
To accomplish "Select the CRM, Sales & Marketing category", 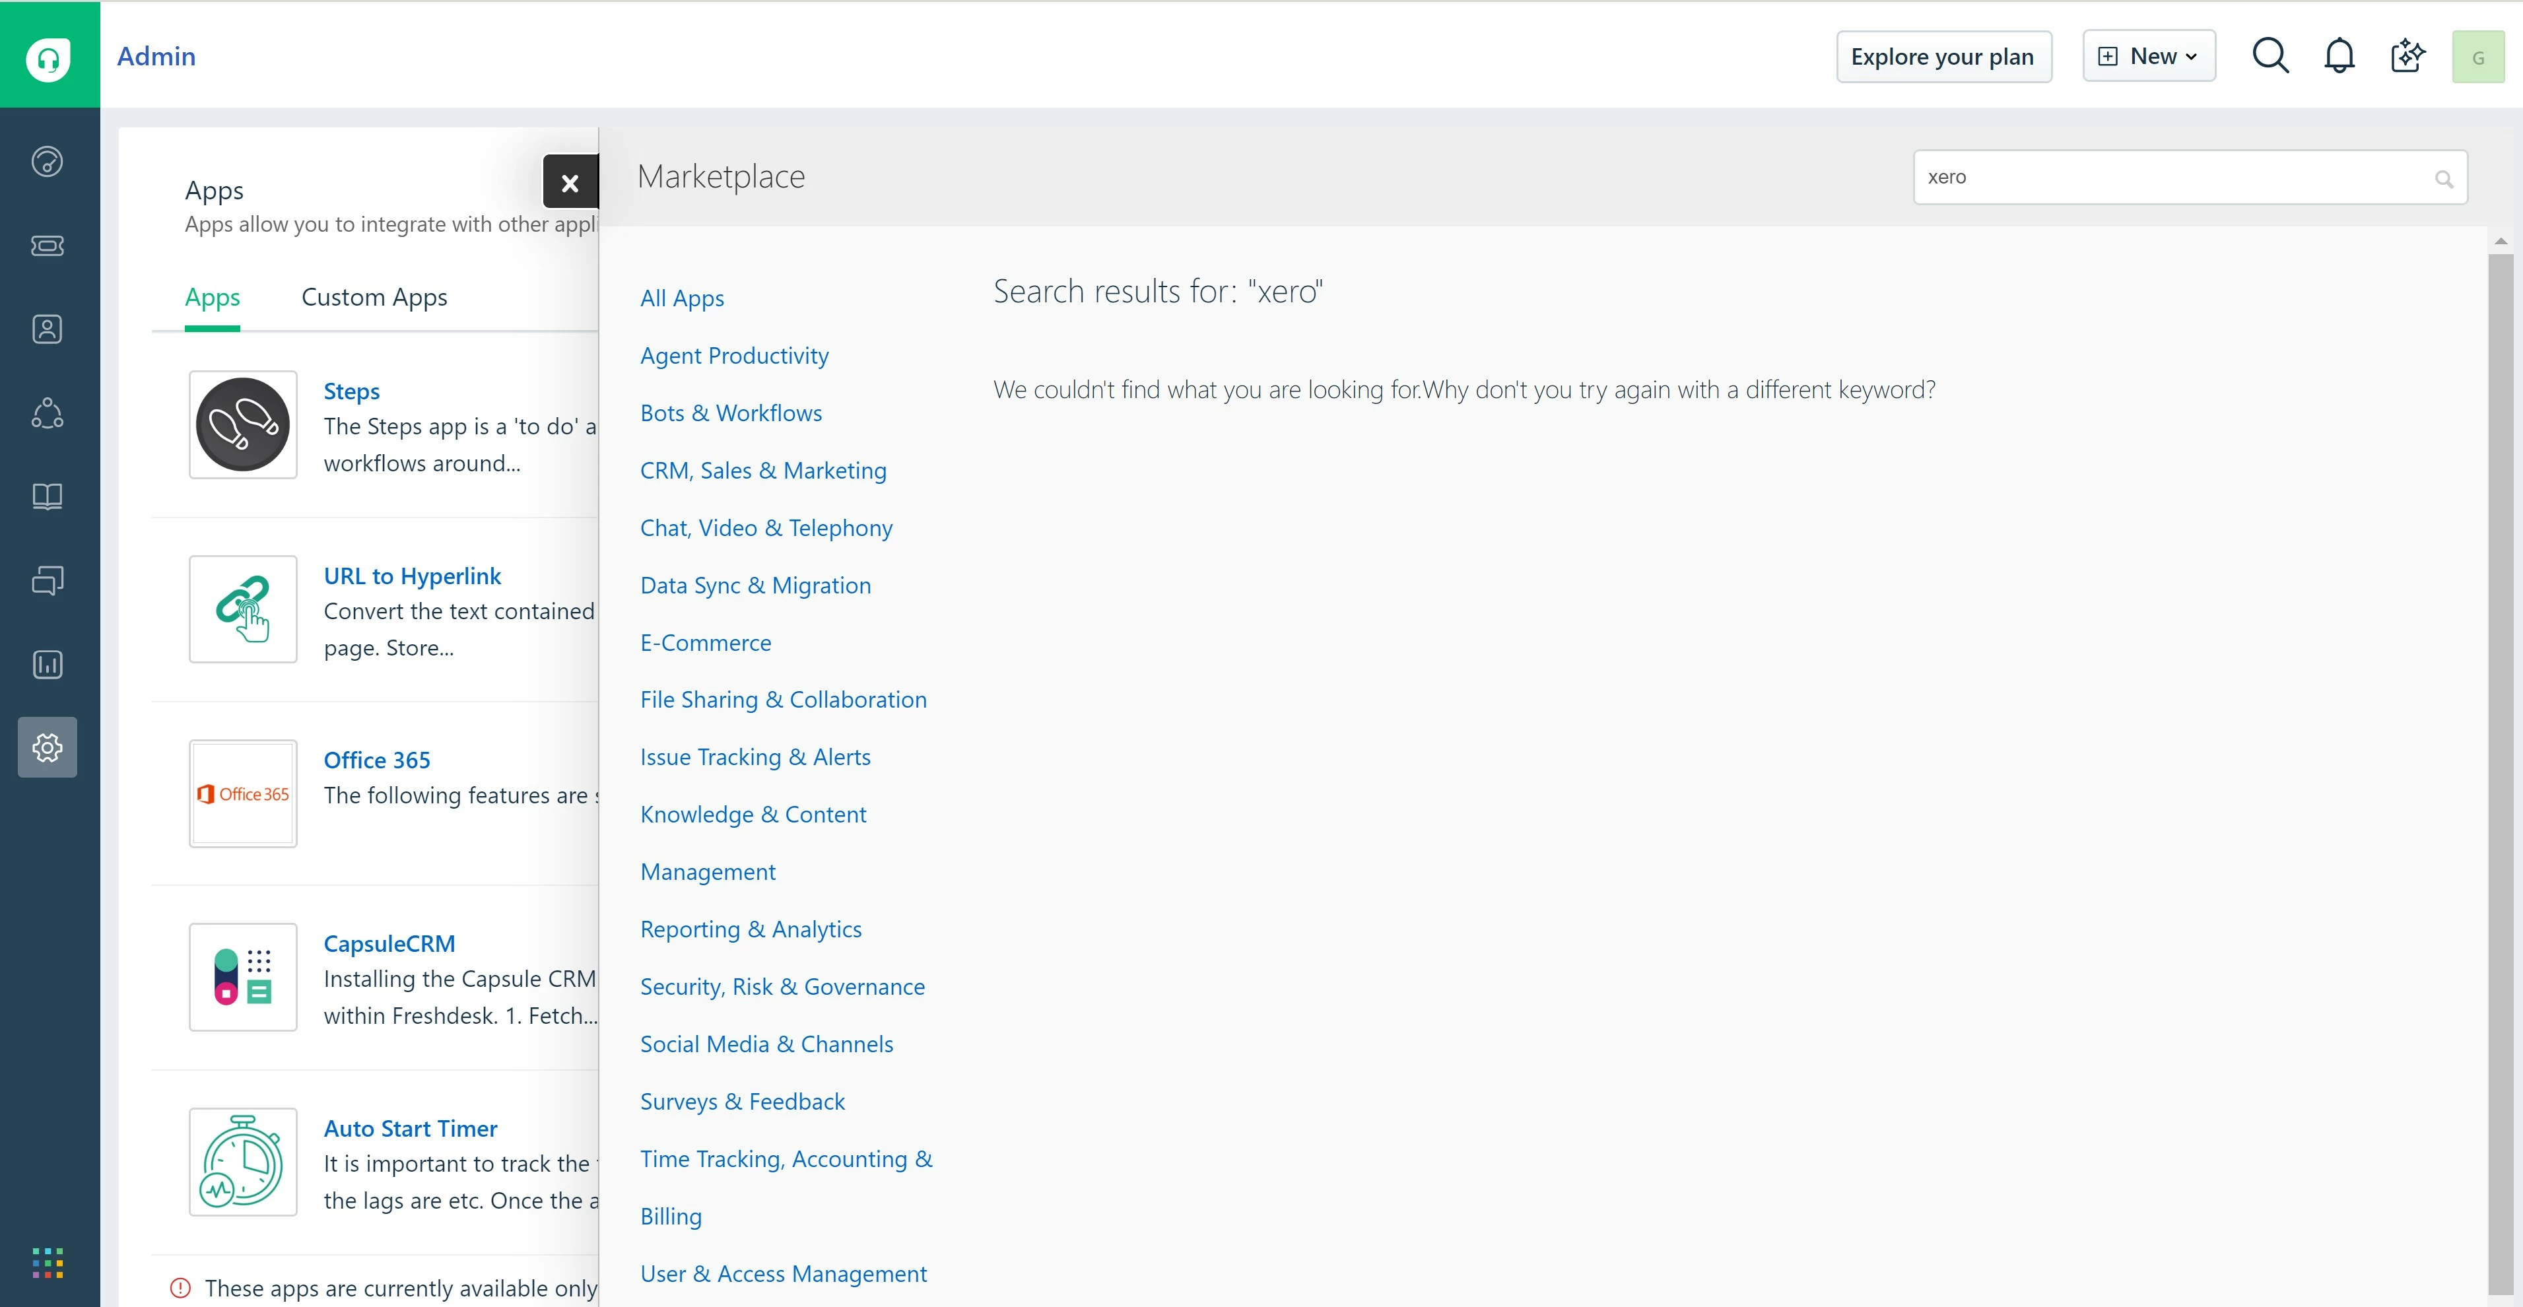I will click(763, 471).
